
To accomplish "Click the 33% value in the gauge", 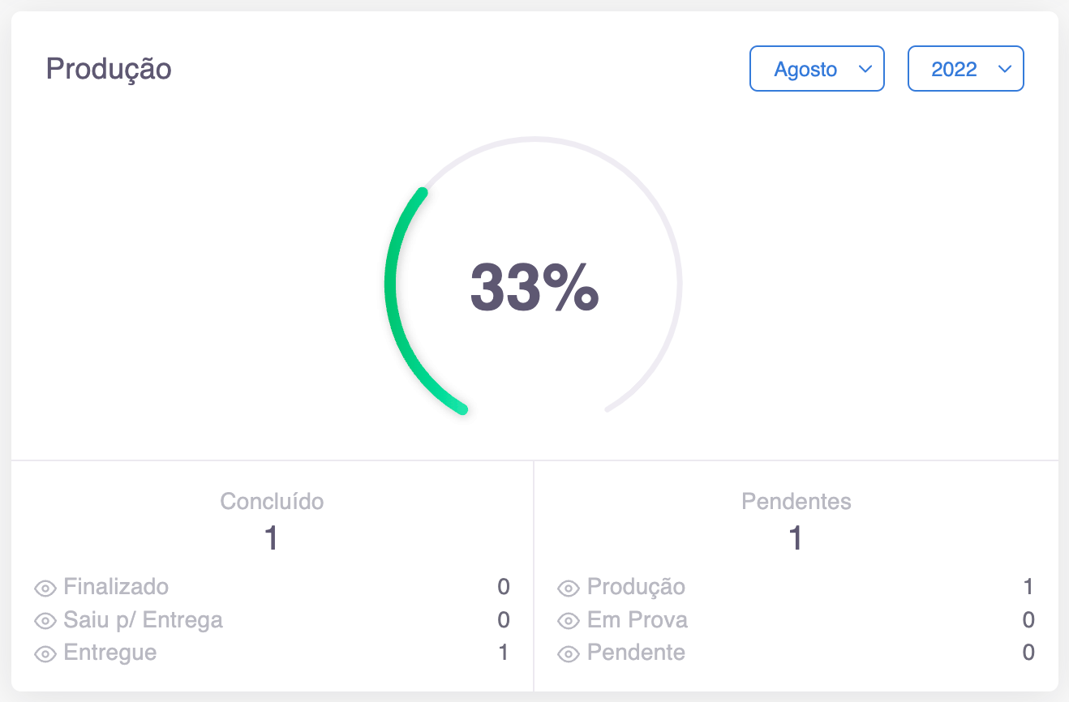I will (x=534, y=287).
